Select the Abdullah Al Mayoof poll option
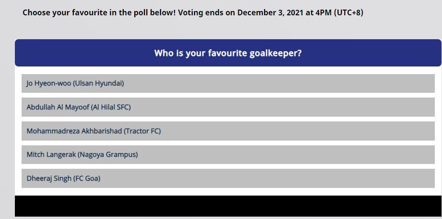The height and width of the screenshot is (219, 442). tap(228, 107)
